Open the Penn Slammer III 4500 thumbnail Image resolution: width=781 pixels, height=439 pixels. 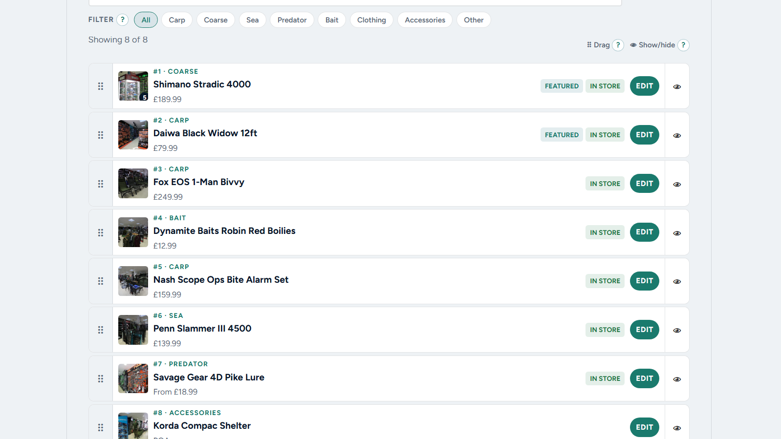click(133, 330)
